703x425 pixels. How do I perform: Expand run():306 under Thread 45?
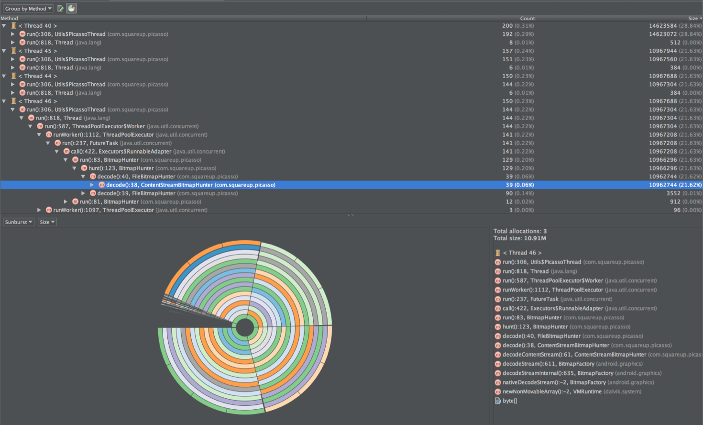(13, 59)
